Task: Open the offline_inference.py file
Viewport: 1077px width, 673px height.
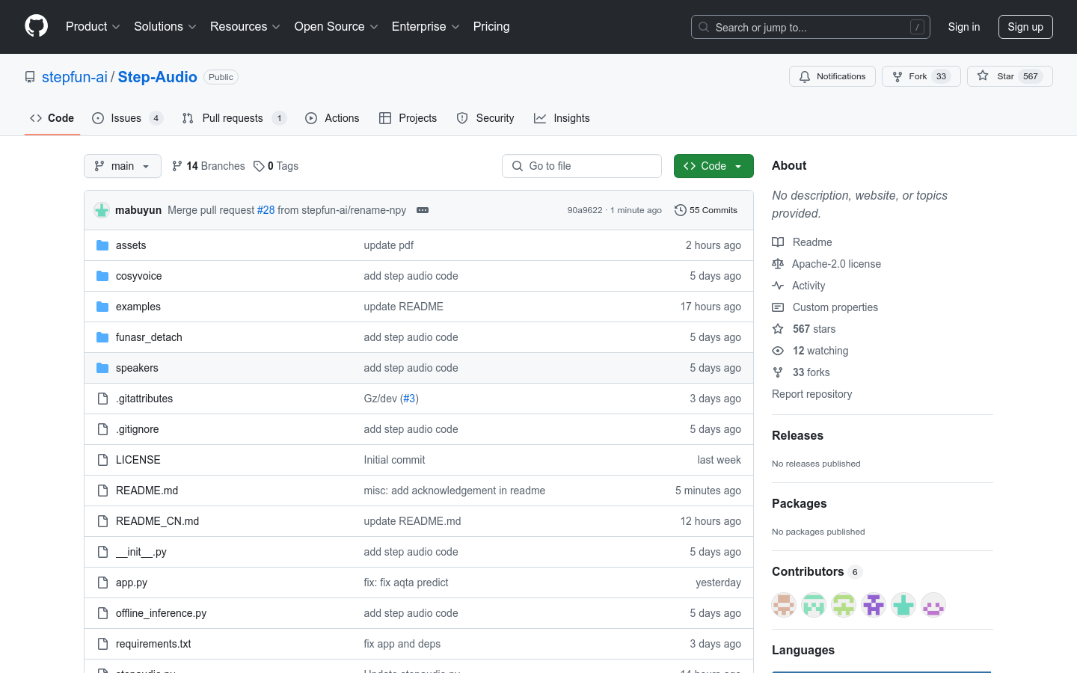Action: (162, 613)
